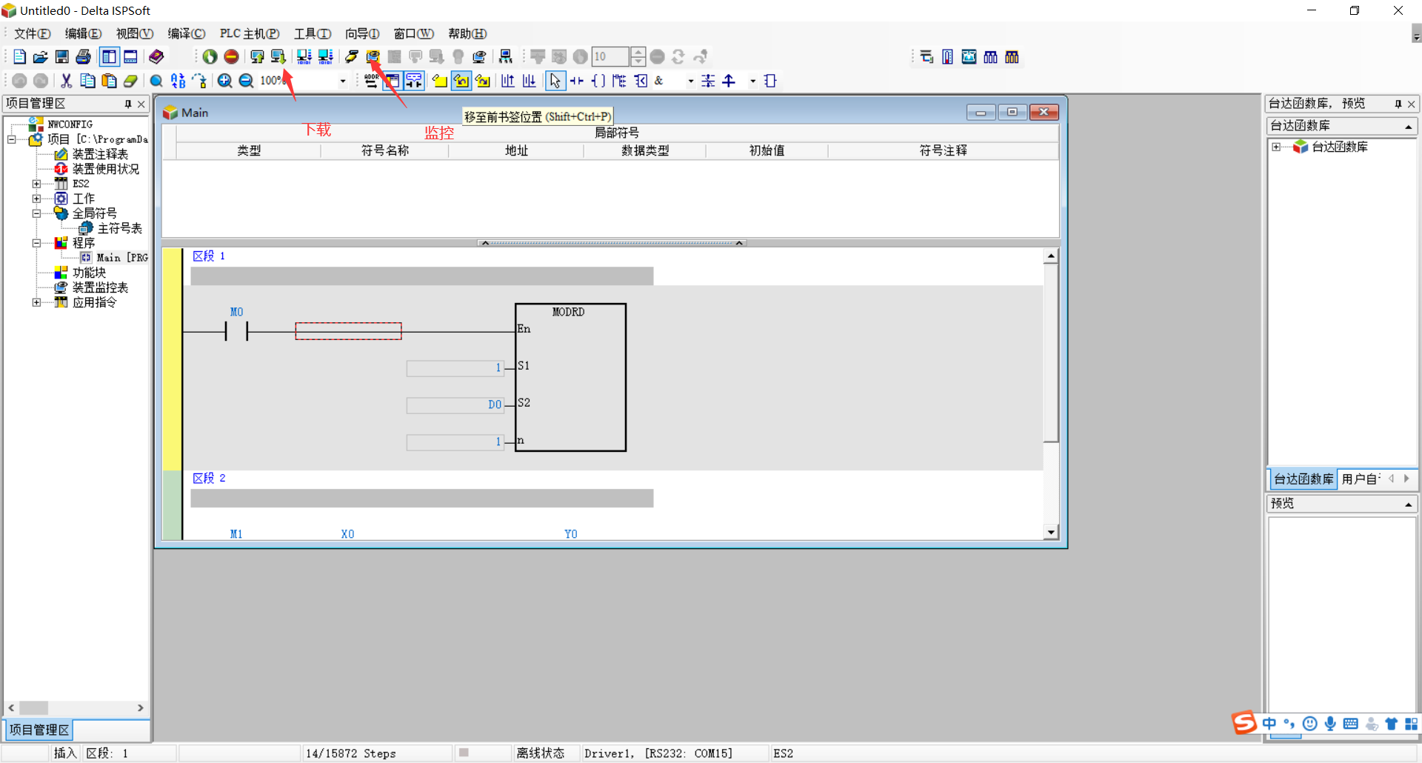Image resolution: width=1422 pixels, height=763 pixels.
Task: Expand the 台达函数库 library node
Action: coord(1276,147)
